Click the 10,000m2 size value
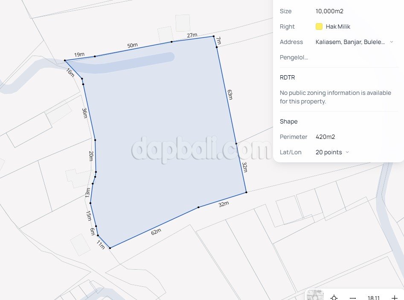The height and width of the screenshot is (300, 404). [x=329, y=11]
